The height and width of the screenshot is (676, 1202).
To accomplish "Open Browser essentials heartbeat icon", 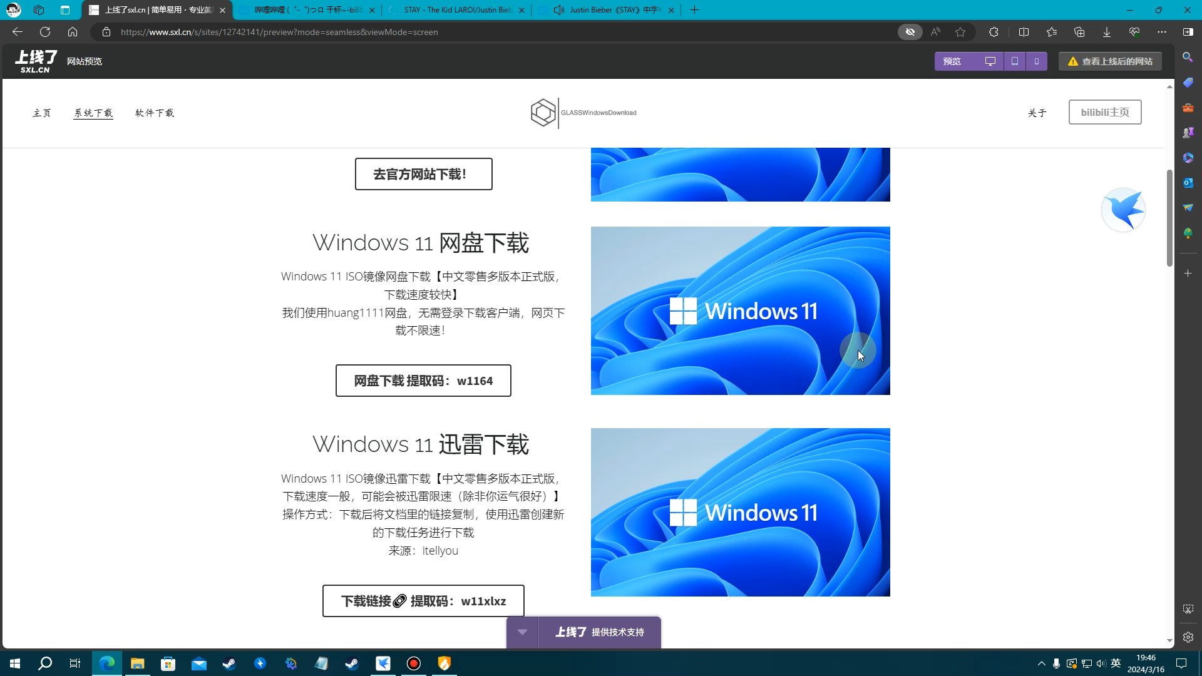I will [x=1134, y=32].
